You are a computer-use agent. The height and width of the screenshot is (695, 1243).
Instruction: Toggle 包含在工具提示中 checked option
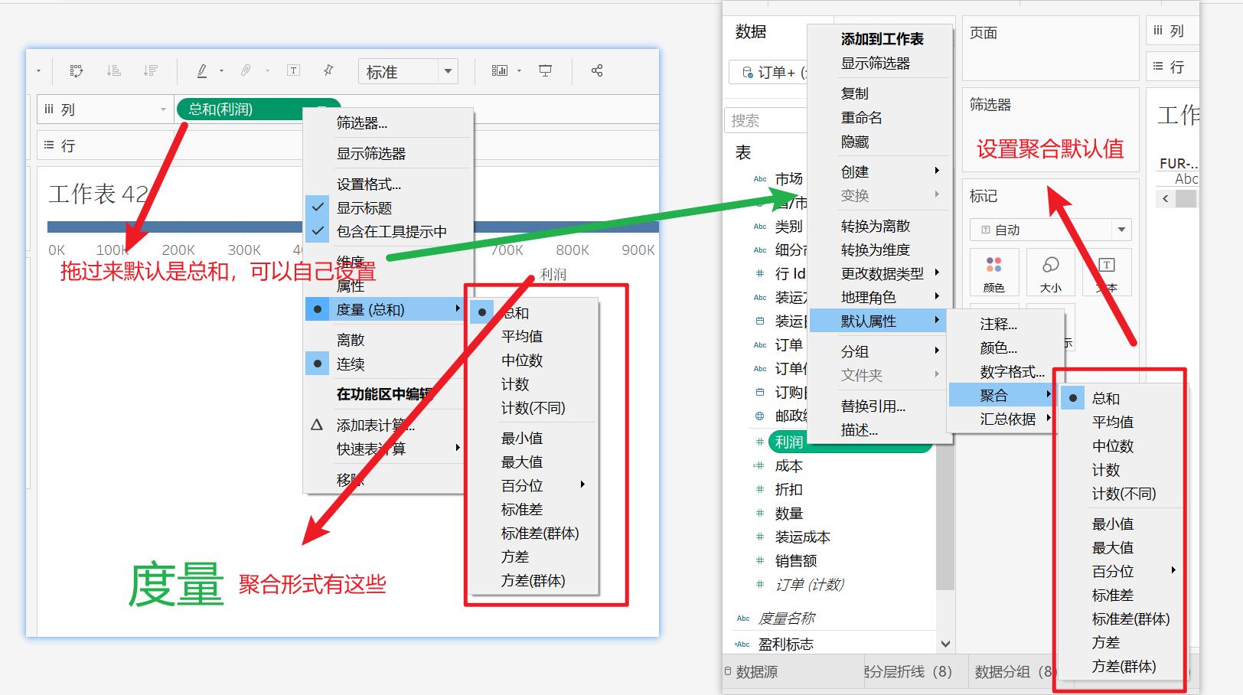389,231
